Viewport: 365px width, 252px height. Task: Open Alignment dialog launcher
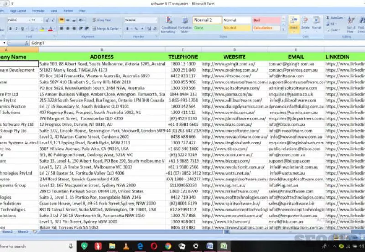(120, 36)
